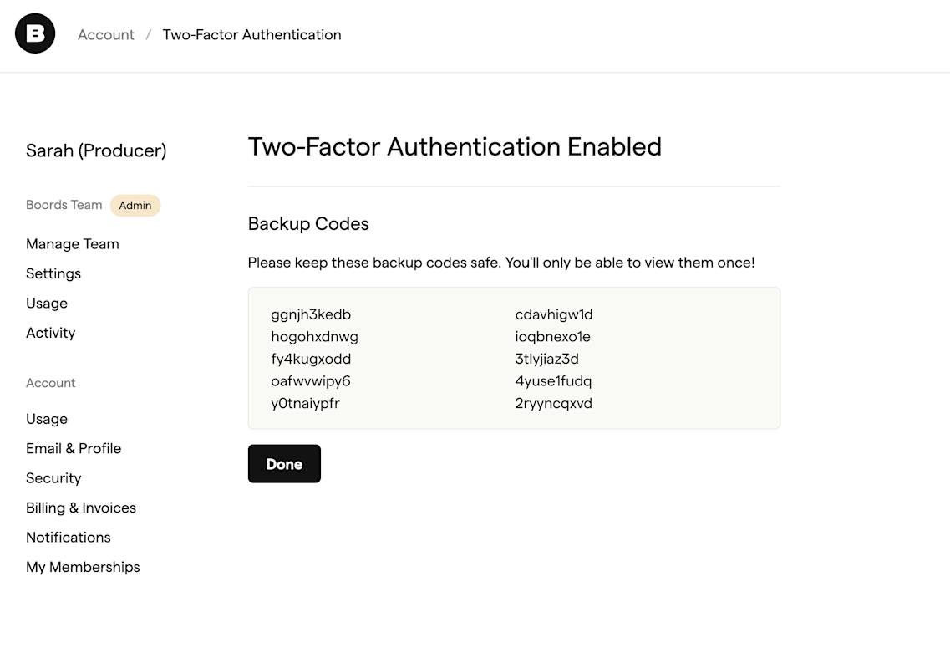Image resolution: width=950 pixels, height=653 pixels.
Task: Open My Memberships
Action: click(x=83, y=566)
